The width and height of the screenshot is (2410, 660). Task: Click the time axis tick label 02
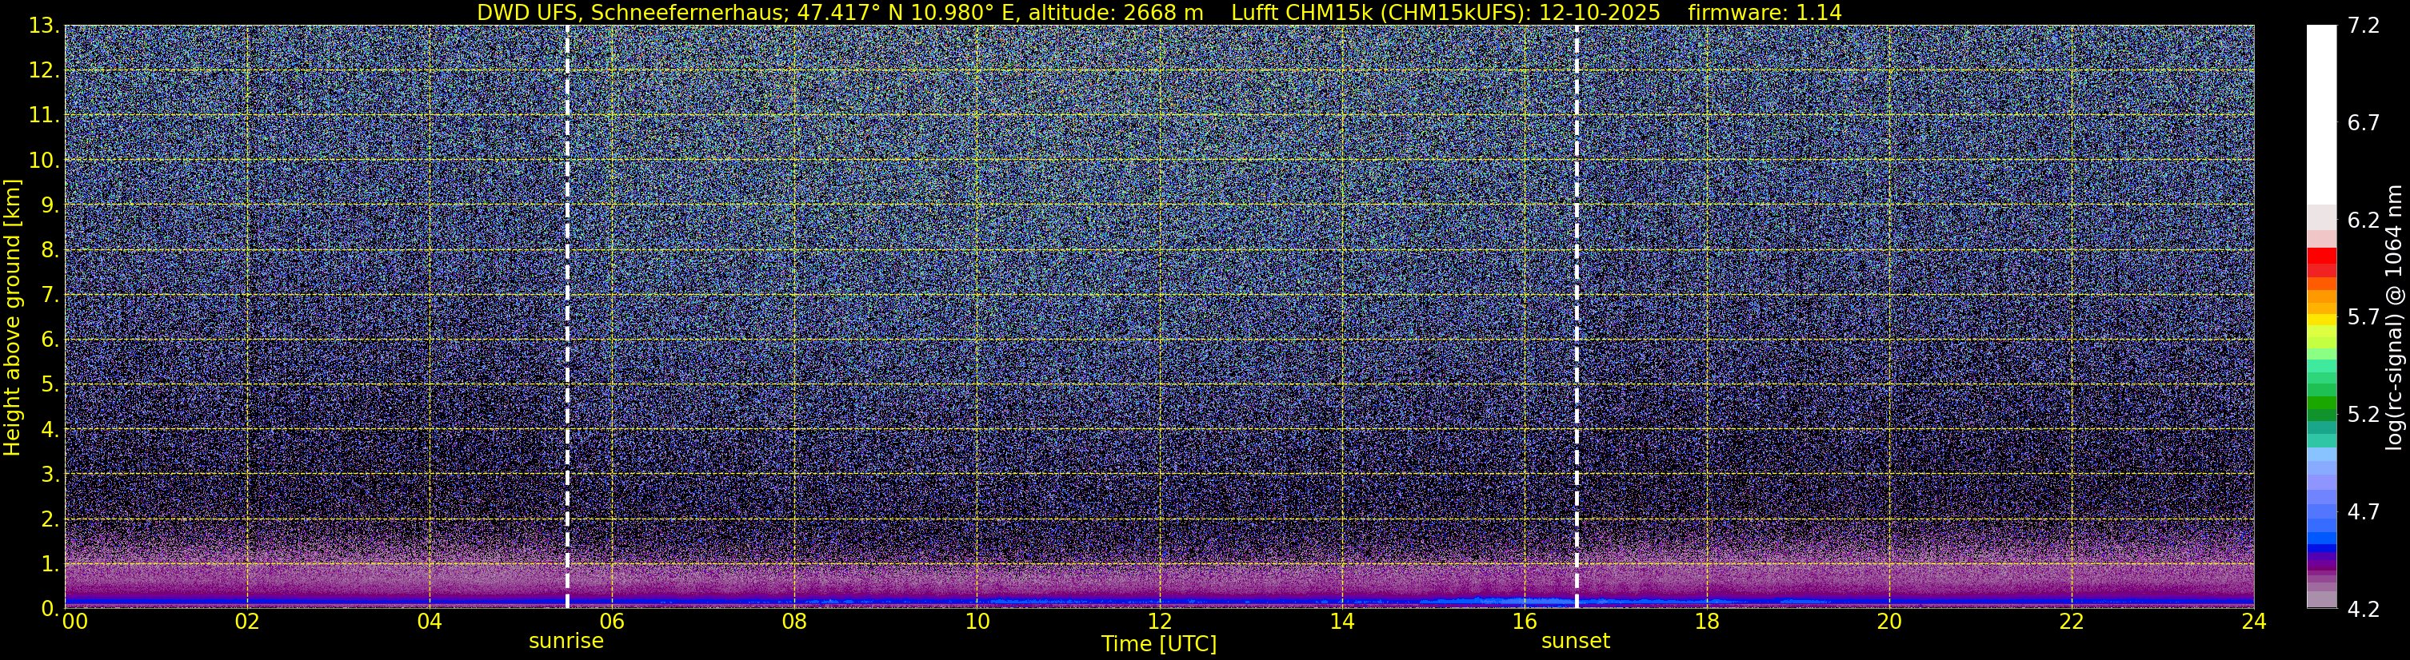pyautogui.click(x=247, y=622)
